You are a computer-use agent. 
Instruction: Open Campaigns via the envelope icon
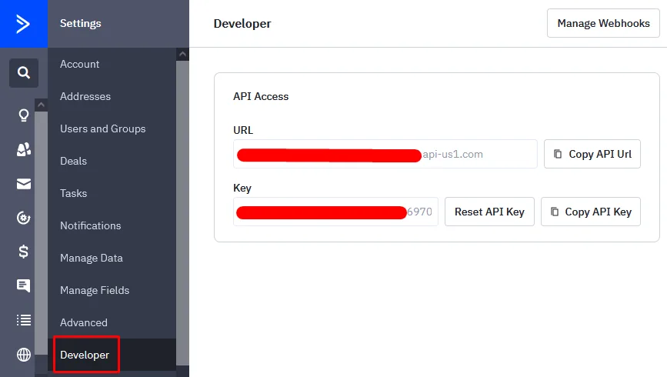(24, 184)
